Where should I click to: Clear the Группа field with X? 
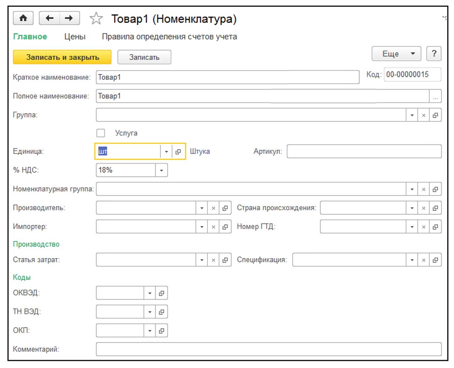coord(423,115)
